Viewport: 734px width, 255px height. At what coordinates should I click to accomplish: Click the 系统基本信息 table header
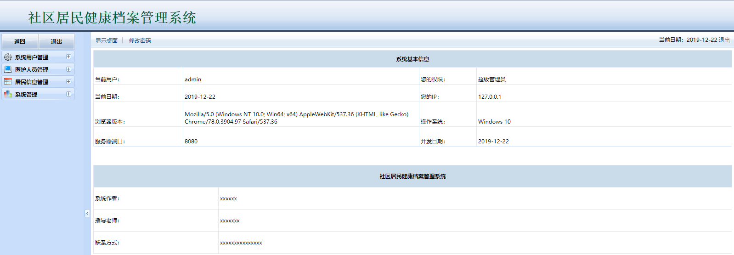412,59
